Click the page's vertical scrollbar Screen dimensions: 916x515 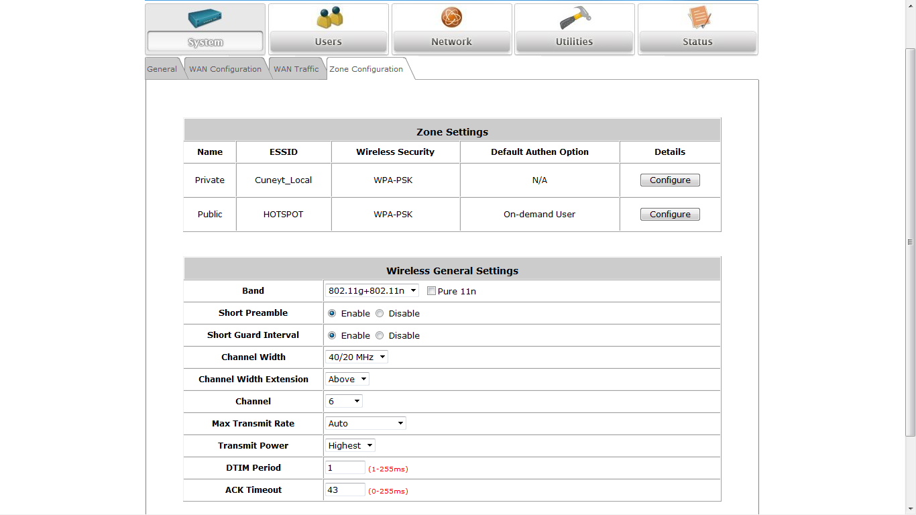click(x=910, y=241)
